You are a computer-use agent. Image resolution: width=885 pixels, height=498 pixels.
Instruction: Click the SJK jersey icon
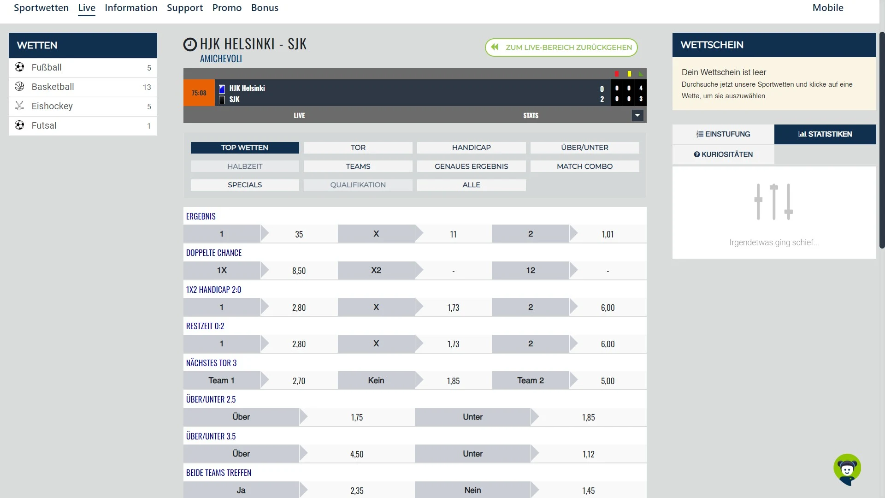point(222,100)
